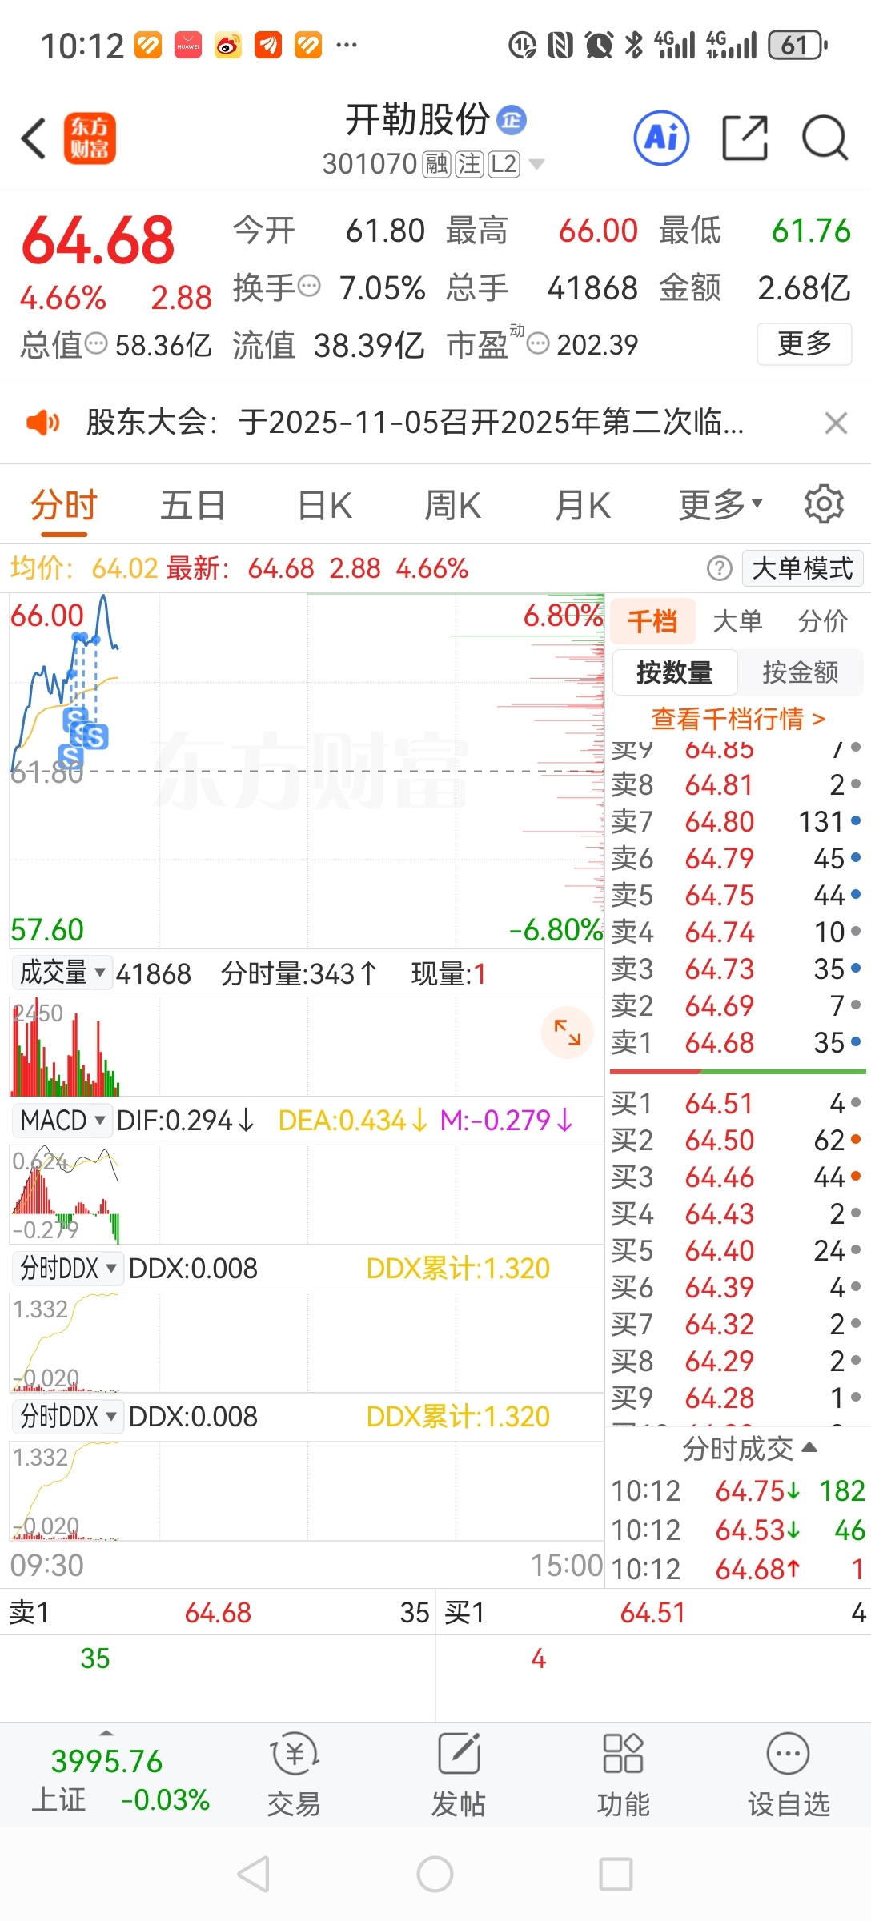Tap the L2 level tag
Viewport: 871px width, 1921px height.
point(504,164)
